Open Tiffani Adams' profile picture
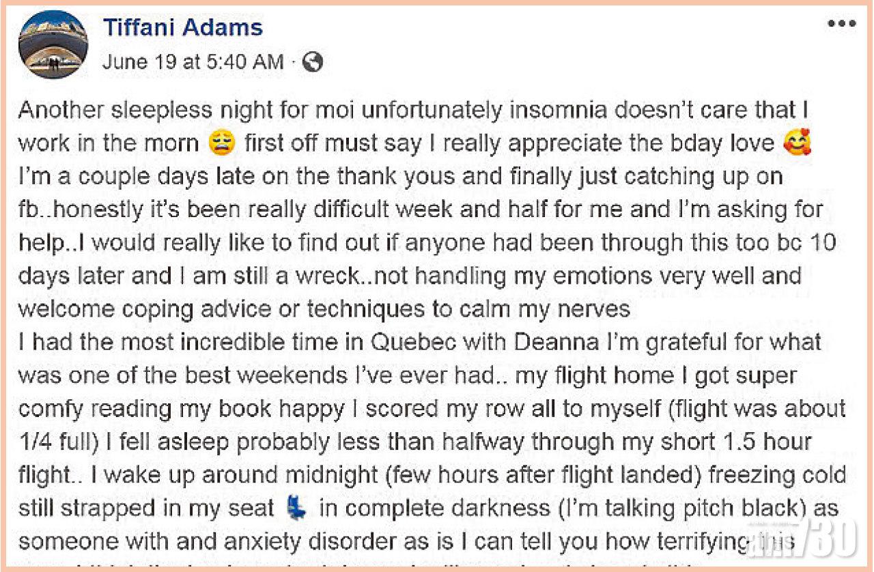Screen dimensions: 874x572 click(53, 44)
